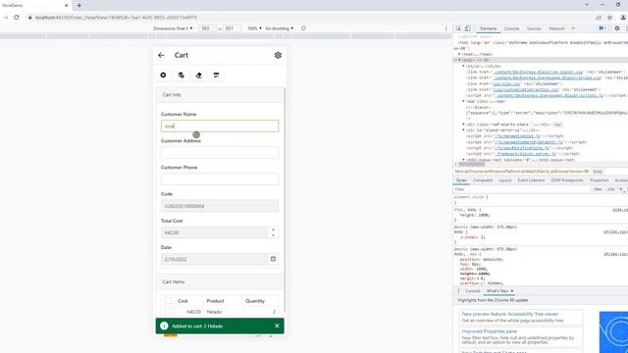This screenshot has height=353, width=628.
Task: Close the What's New drawer tab
Action: pyautogui.click(x=512, y=291)
